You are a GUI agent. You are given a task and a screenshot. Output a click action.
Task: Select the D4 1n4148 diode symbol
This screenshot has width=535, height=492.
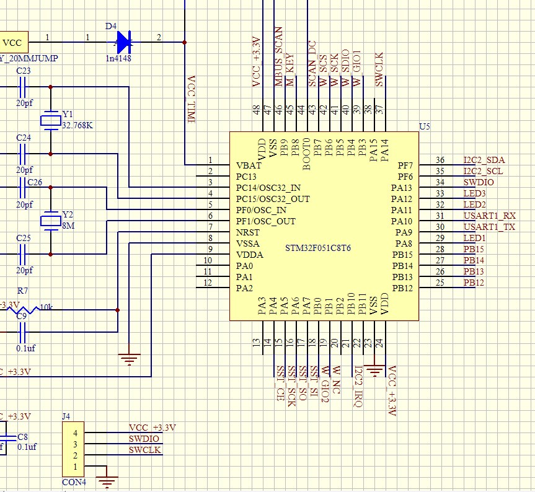124,42
